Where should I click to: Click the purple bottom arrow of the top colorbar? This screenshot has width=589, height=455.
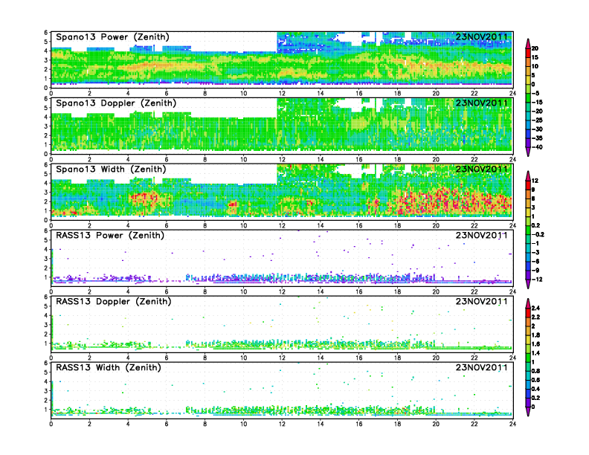click(x=528, y=152)
